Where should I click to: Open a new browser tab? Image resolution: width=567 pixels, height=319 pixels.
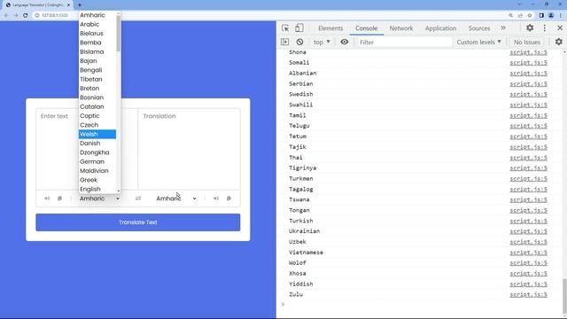(x=79, y=5)
